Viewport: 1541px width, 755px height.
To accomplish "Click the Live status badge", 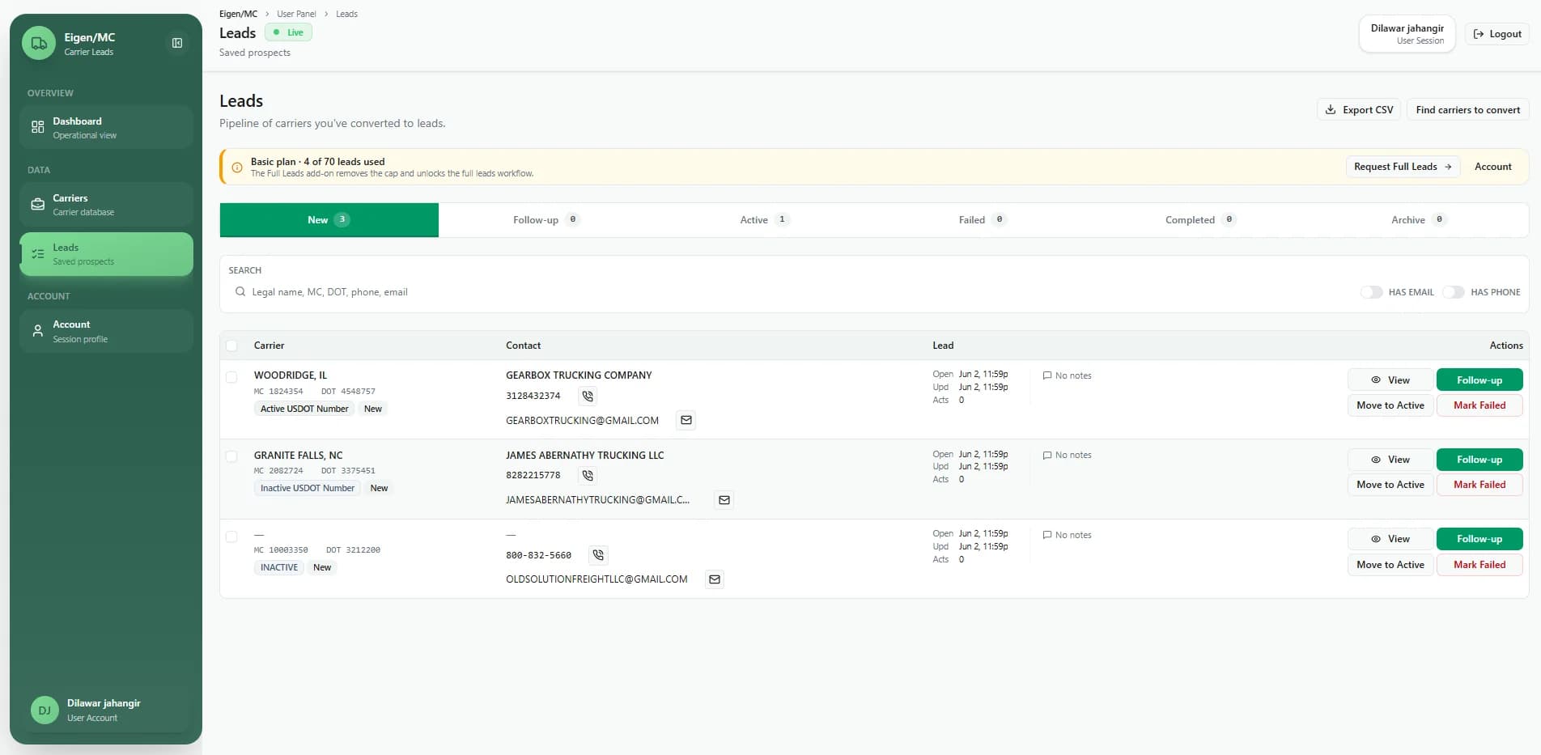I will tap(288, 32).
